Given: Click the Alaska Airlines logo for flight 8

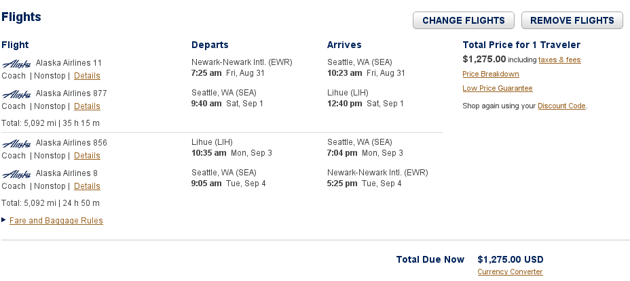Looking at the screenshot, I should point(17,173).
